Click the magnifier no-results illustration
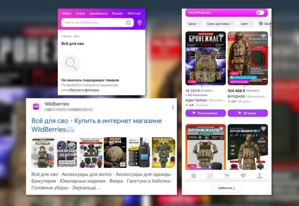Viewport: 299px width, 206px height. click(71, 63)
